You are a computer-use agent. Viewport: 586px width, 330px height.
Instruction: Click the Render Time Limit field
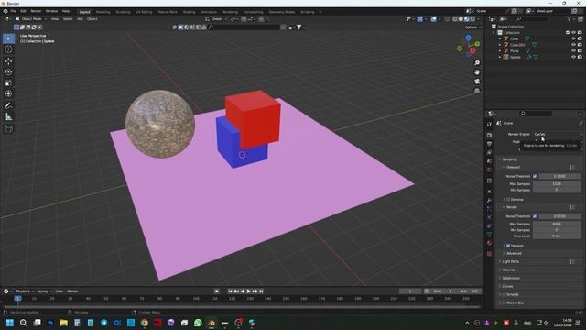[557, 236]
